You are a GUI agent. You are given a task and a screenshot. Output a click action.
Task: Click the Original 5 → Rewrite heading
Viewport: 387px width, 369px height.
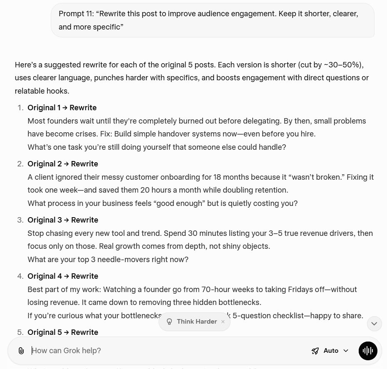[63, 332]
